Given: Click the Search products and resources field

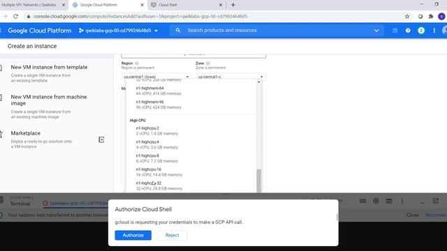Looking at the screenshot, I should 277,31.
